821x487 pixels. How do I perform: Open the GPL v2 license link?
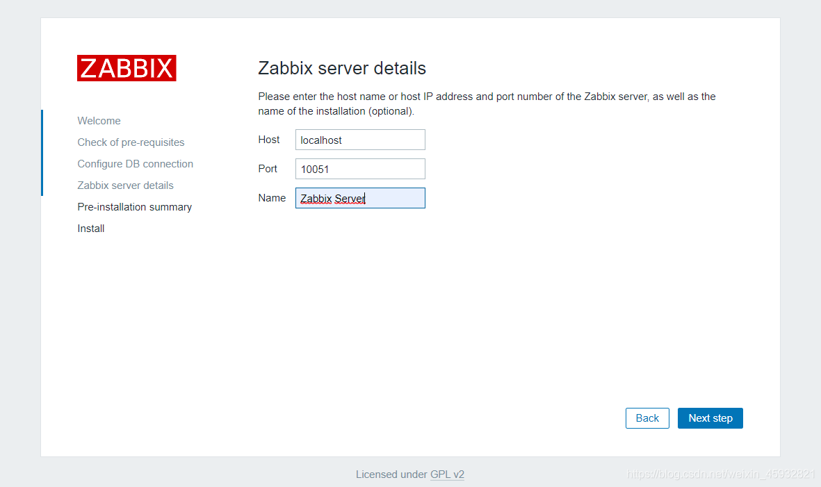(447, 474)
